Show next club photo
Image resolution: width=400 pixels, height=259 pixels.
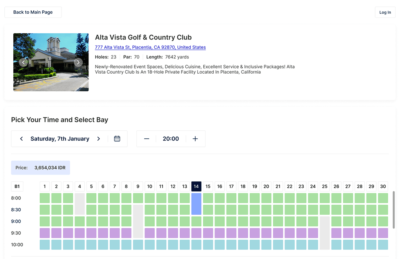tap(78, 62)
